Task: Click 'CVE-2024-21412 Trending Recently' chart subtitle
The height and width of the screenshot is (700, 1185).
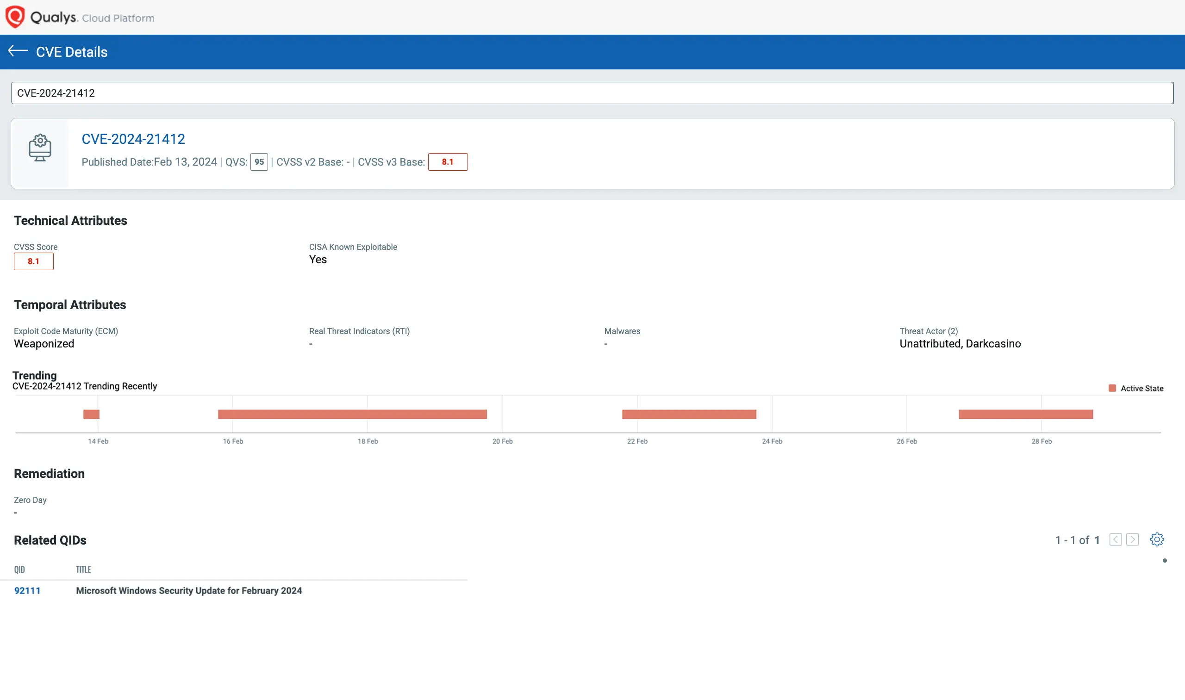Action: (84, 386)
